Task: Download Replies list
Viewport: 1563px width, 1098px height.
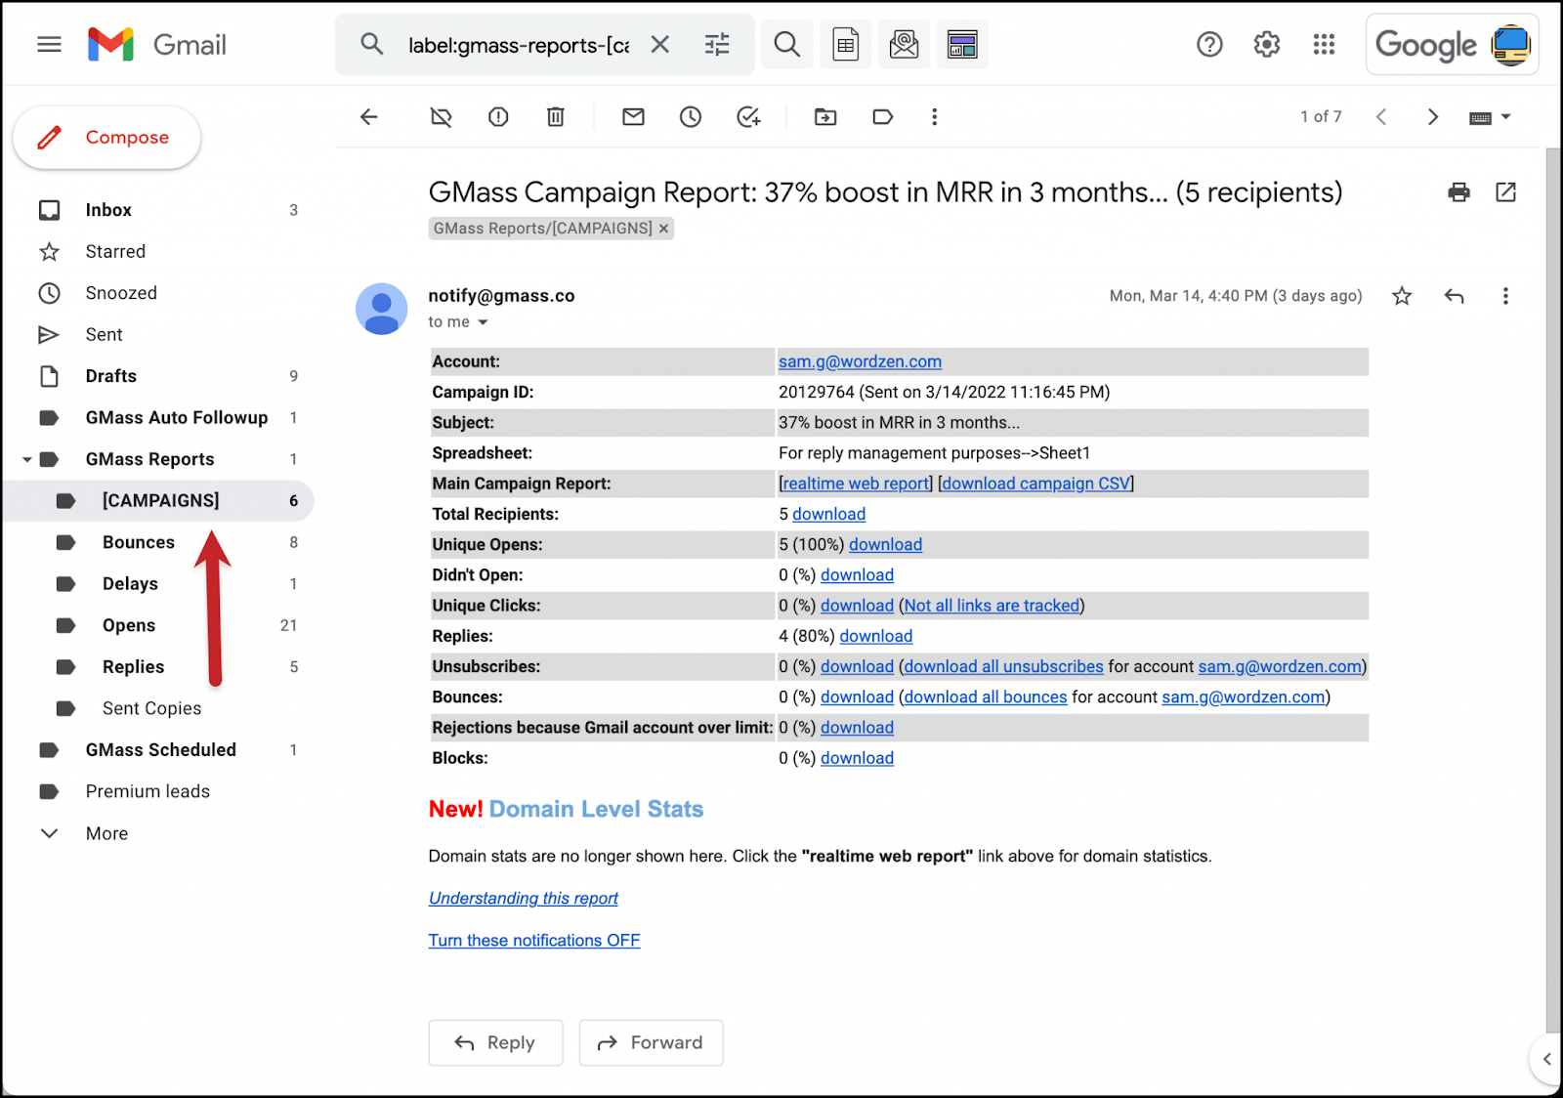Action: pos(875,636)
